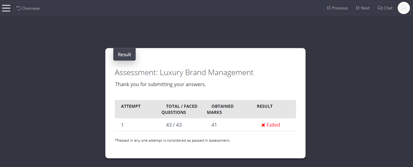Go to the Next item
The height and width of the screenshot is (167, 413).
[363, 8]
